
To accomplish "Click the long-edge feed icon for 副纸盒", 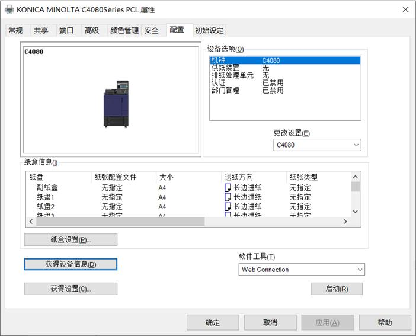I will tap(228, 188).
